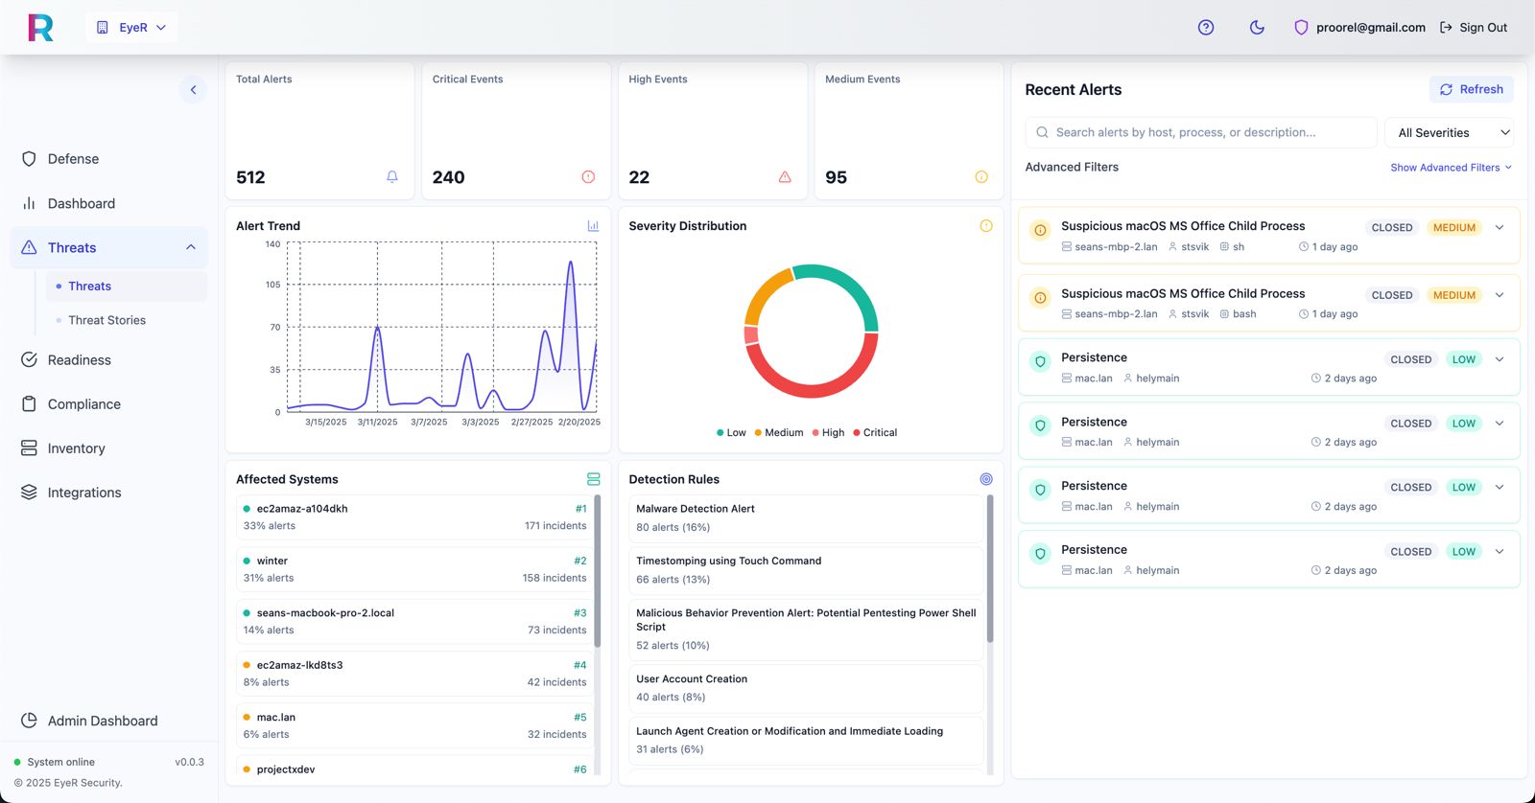1535x803 pixels.
Task: Click the Critical legend swatch
Action: point(857,433)
